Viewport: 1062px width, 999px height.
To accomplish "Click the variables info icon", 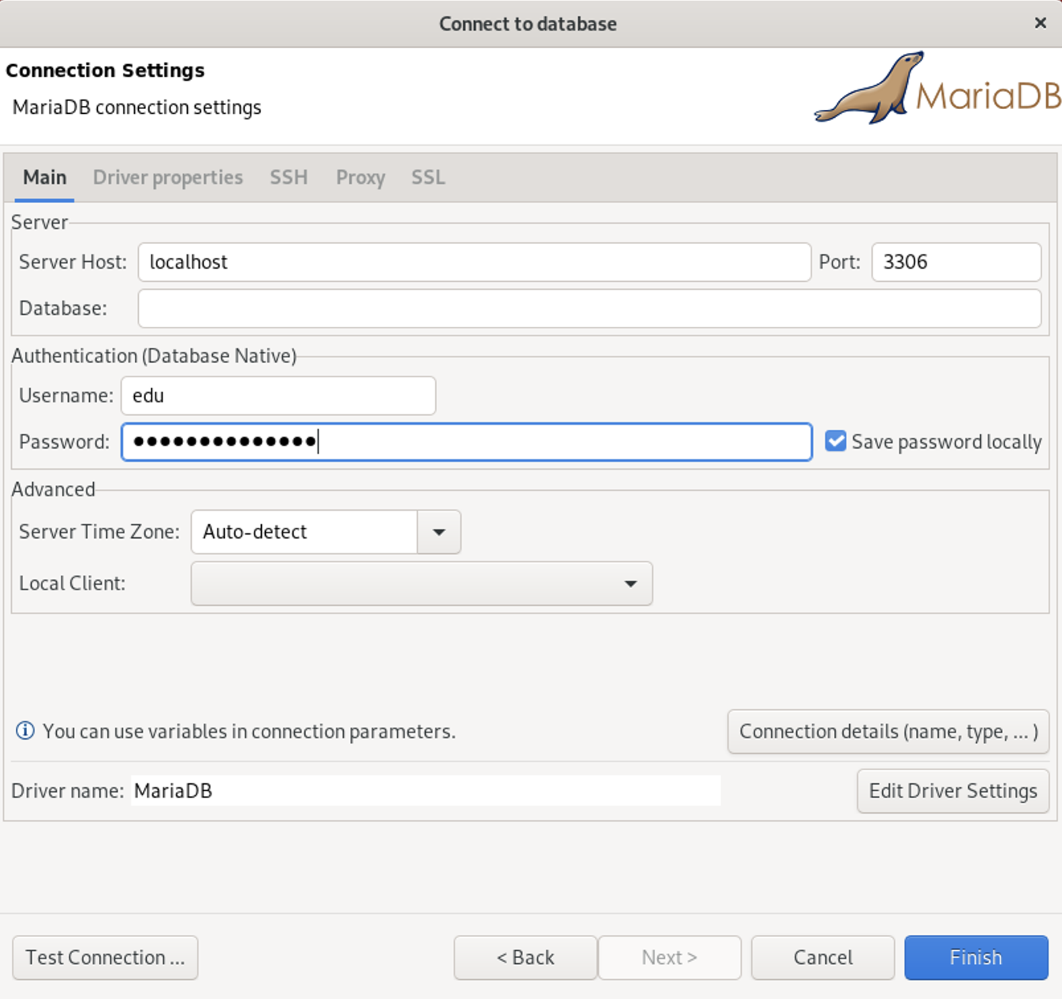I will click(x=24, y=730).
